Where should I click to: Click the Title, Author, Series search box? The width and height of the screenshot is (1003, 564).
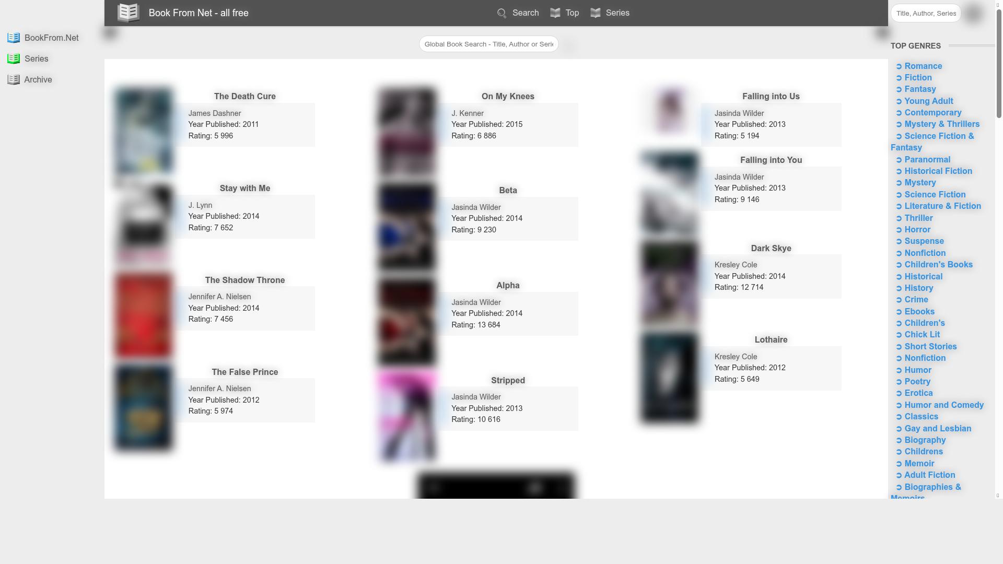925,13
